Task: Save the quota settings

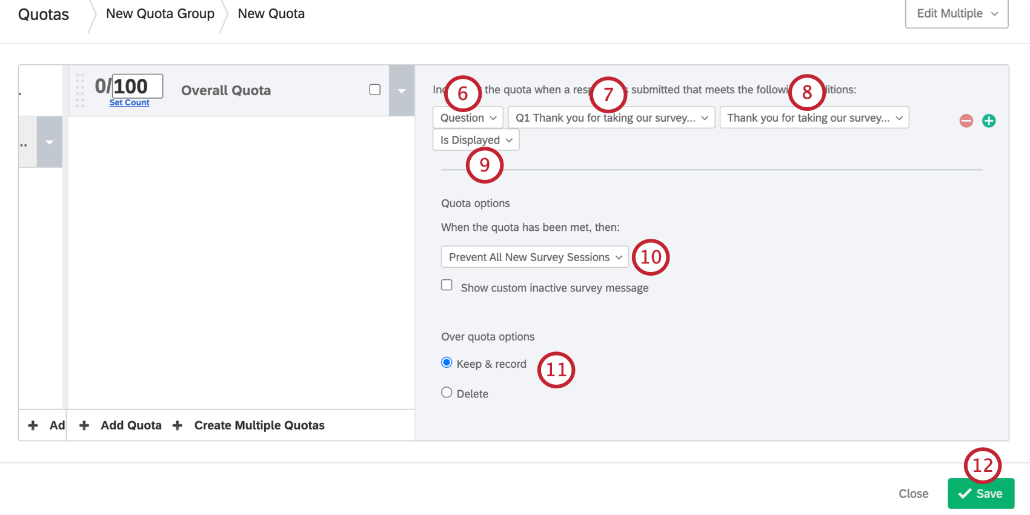Action: (980, 494)
